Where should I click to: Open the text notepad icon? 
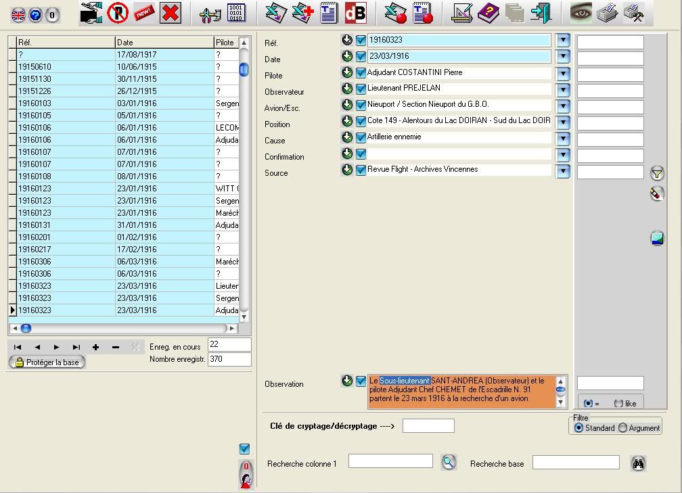[x=329, y=13]
